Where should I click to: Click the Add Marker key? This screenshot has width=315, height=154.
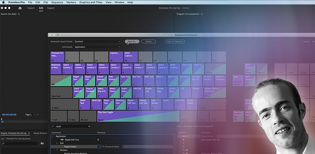[156, 104]
